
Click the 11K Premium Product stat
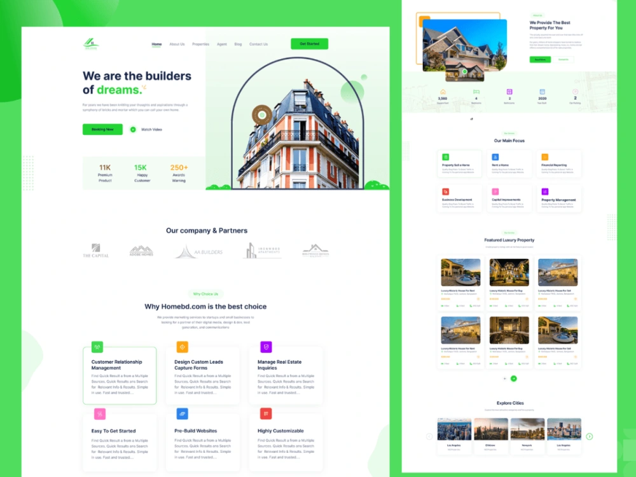105,173
